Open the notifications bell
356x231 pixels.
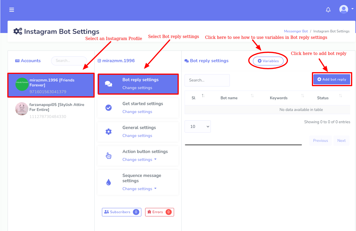tap(328, 10)
